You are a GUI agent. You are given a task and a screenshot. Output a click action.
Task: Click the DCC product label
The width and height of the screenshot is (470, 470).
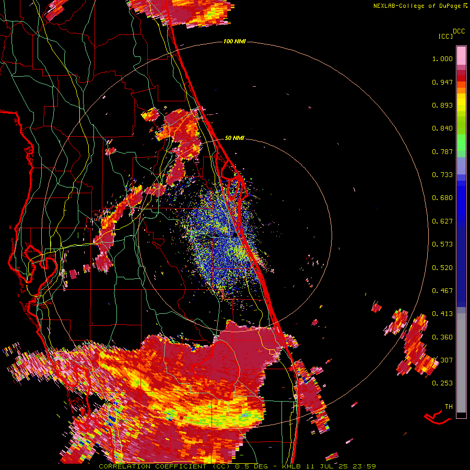coord(459,31)
